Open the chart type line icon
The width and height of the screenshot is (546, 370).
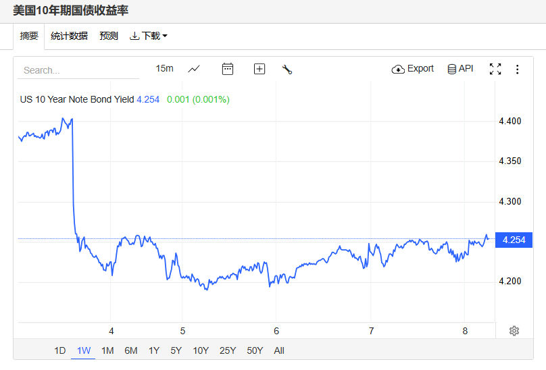(194, 69)
